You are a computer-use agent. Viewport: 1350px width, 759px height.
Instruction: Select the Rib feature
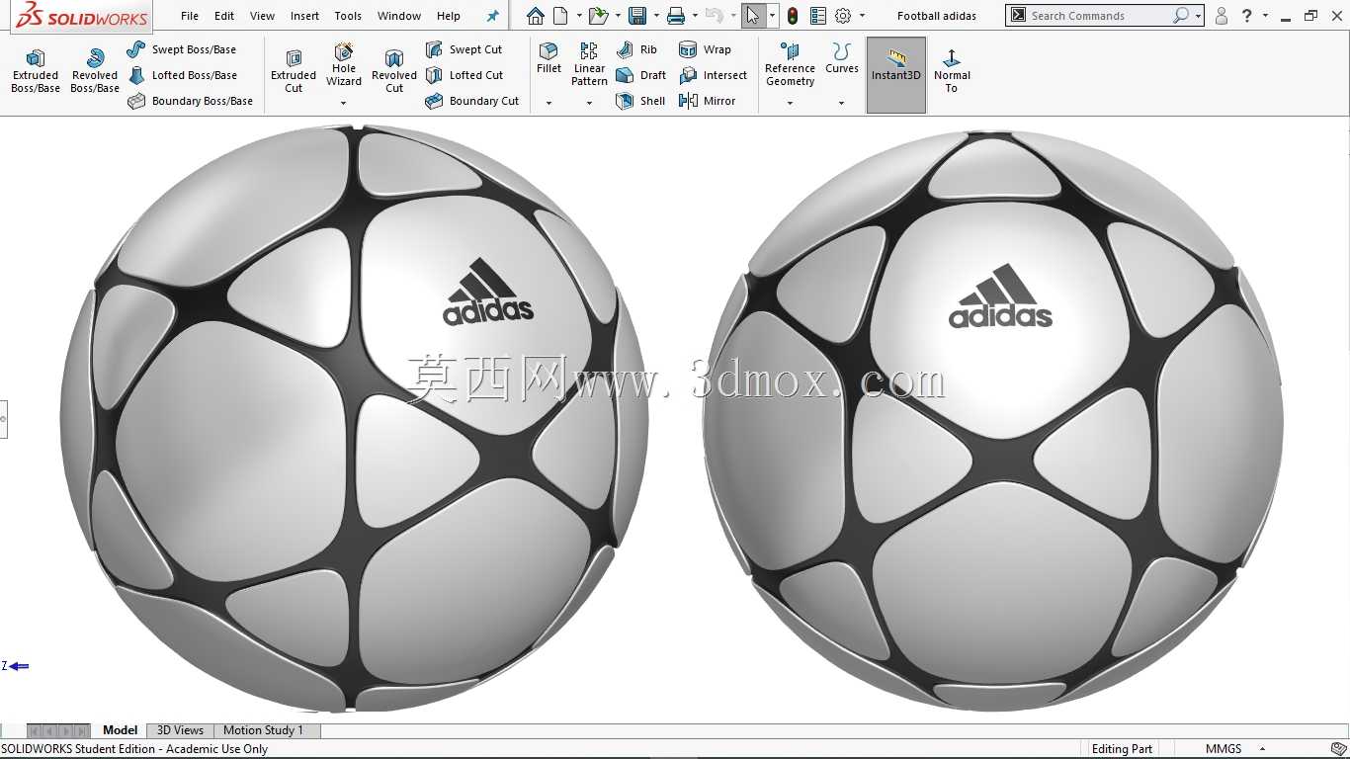[636, 49]
